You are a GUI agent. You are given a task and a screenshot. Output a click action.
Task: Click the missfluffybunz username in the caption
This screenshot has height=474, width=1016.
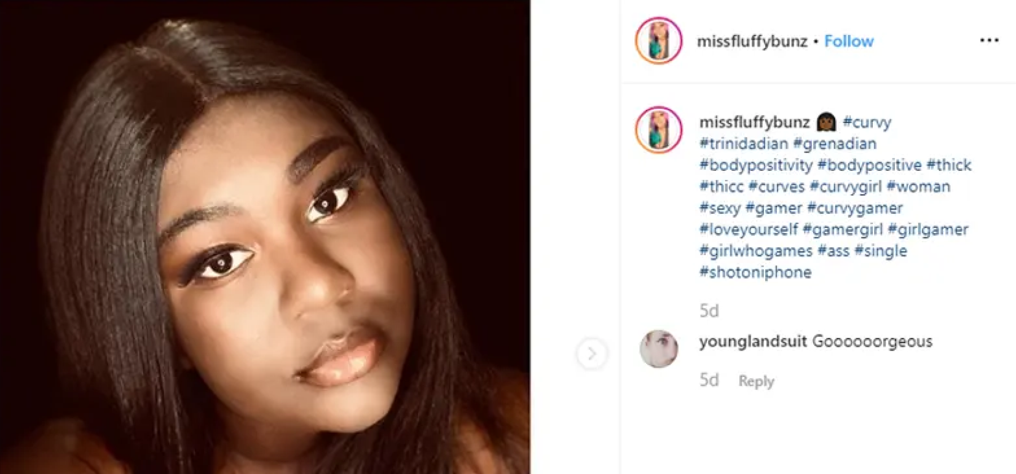click(754, 122)
